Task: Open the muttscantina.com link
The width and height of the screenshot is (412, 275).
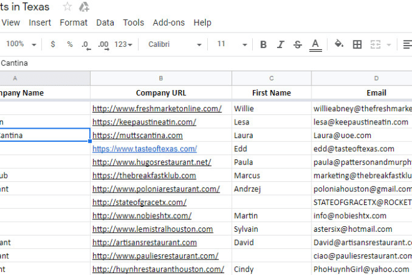Action: click(x=137, y=136)
